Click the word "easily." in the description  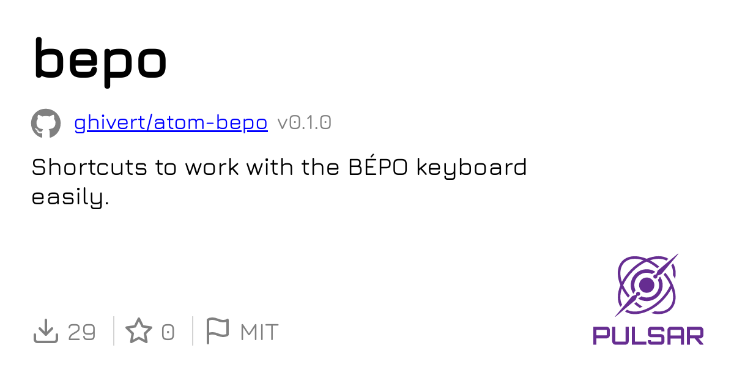(70, 197)
